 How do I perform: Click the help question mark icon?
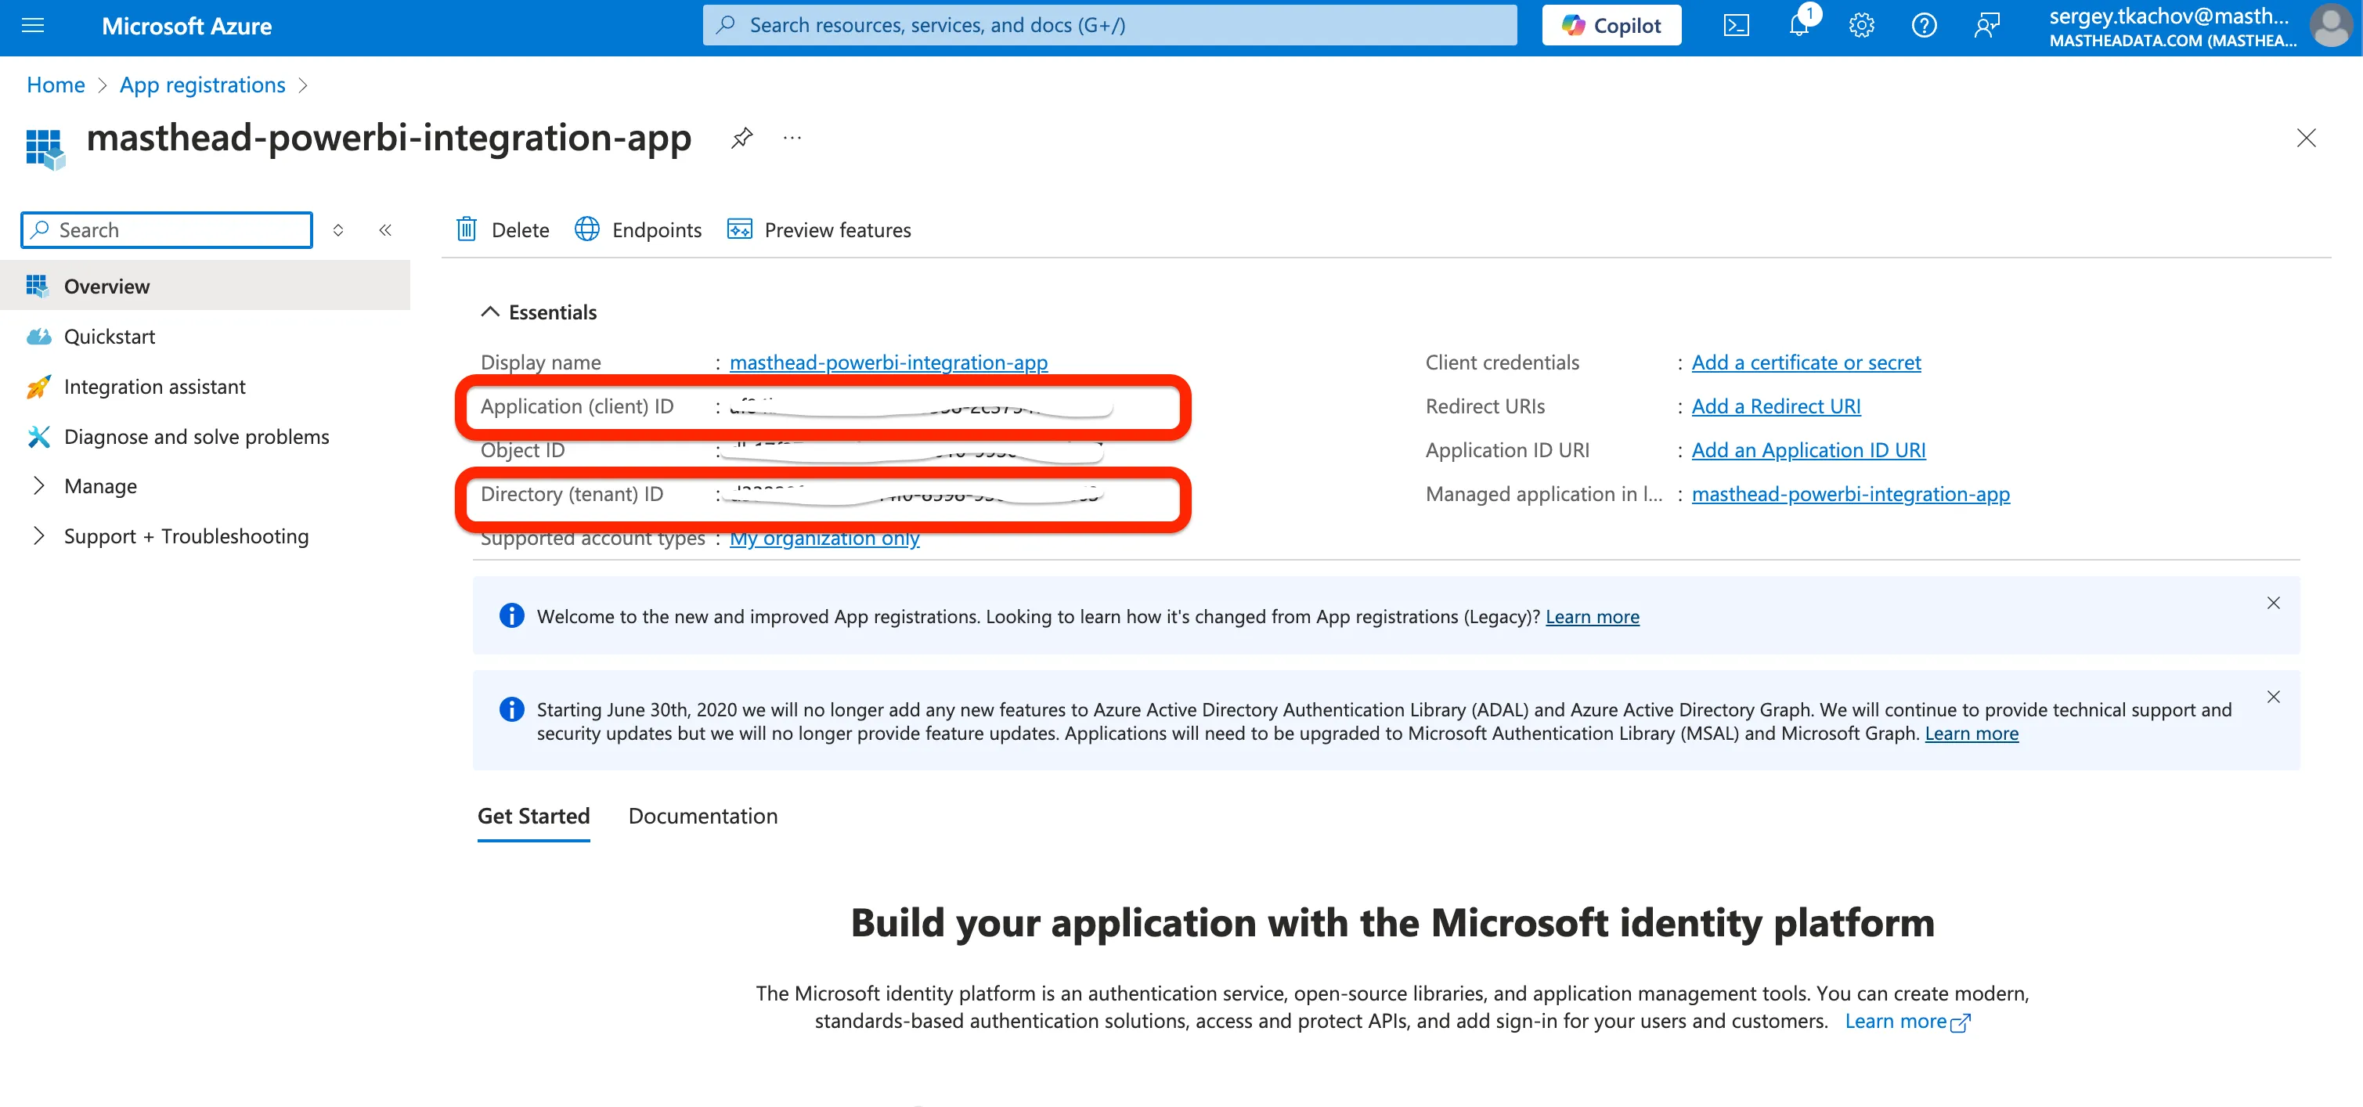1924,26
